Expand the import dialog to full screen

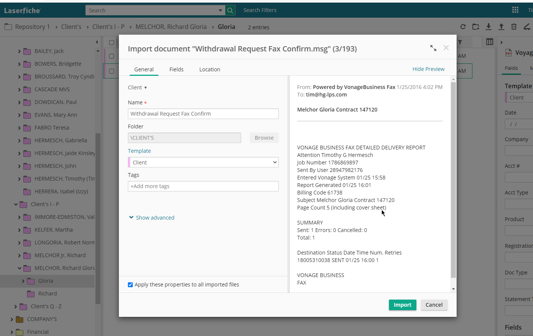pyautogui.click(x=433, y=48)
